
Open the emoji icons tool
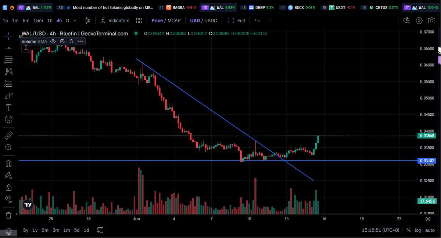(x=9, y=119)
